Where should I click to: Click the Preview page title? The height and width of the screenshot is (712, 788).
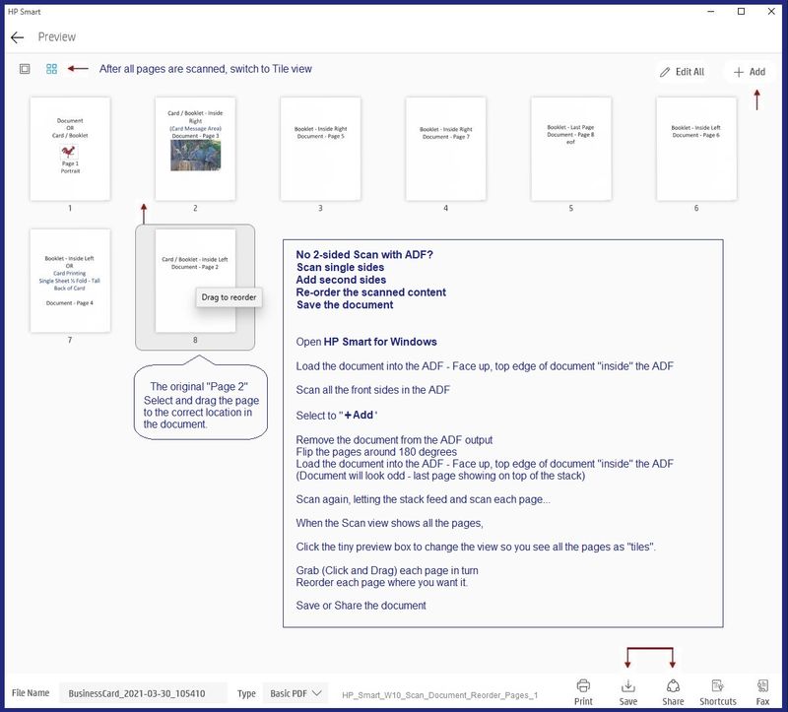pos(57,37)
